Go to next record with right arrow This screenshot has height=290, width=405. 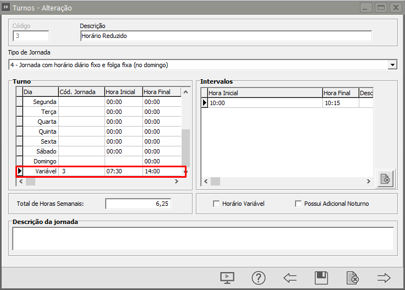pyautogui.click(x=384, y=277)
